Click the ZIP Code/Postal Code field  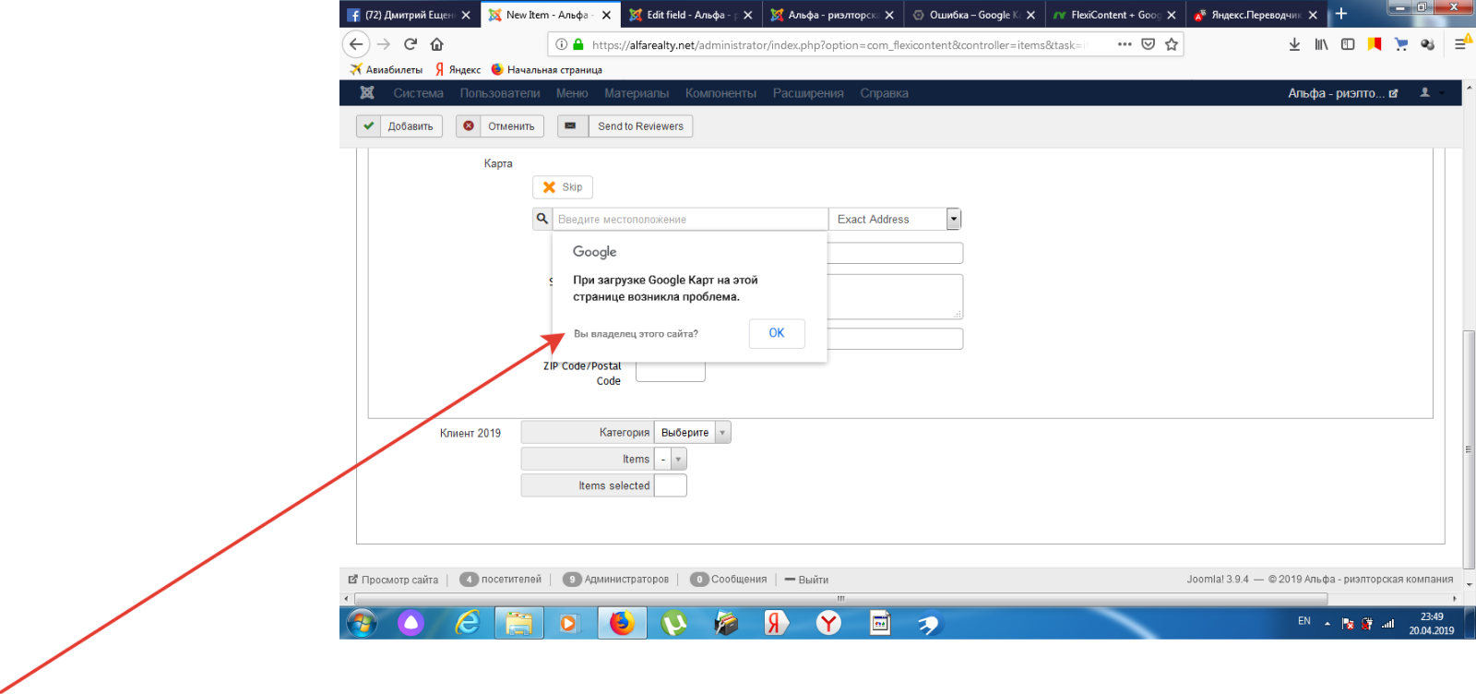[671, 373]
